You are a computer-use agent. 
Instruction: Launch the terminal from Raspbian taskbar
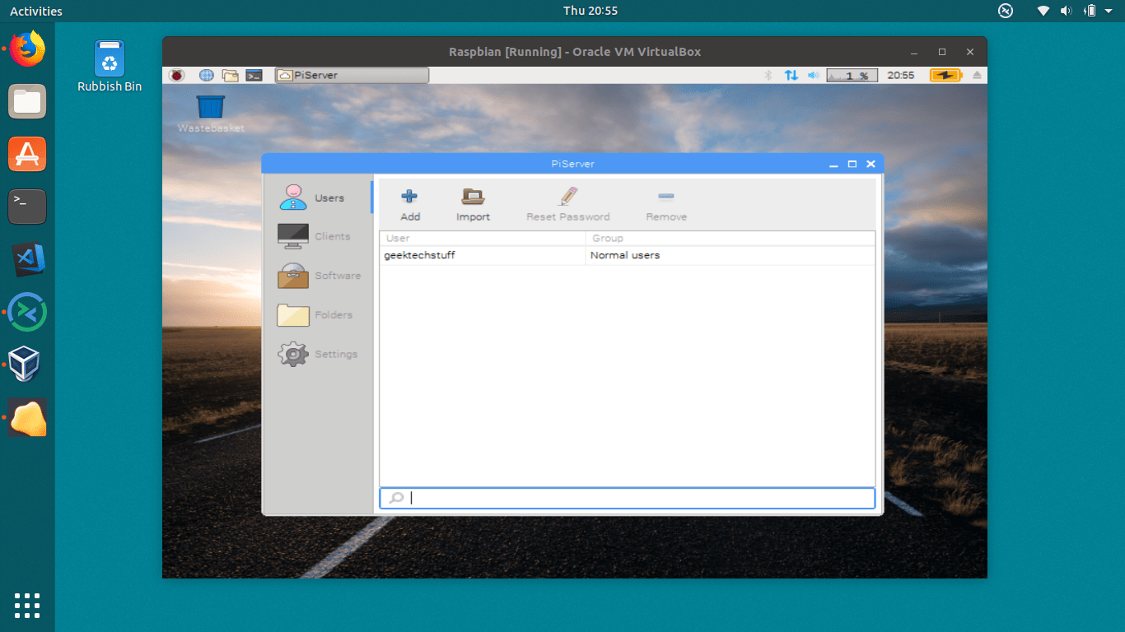[x=254, y=74]
